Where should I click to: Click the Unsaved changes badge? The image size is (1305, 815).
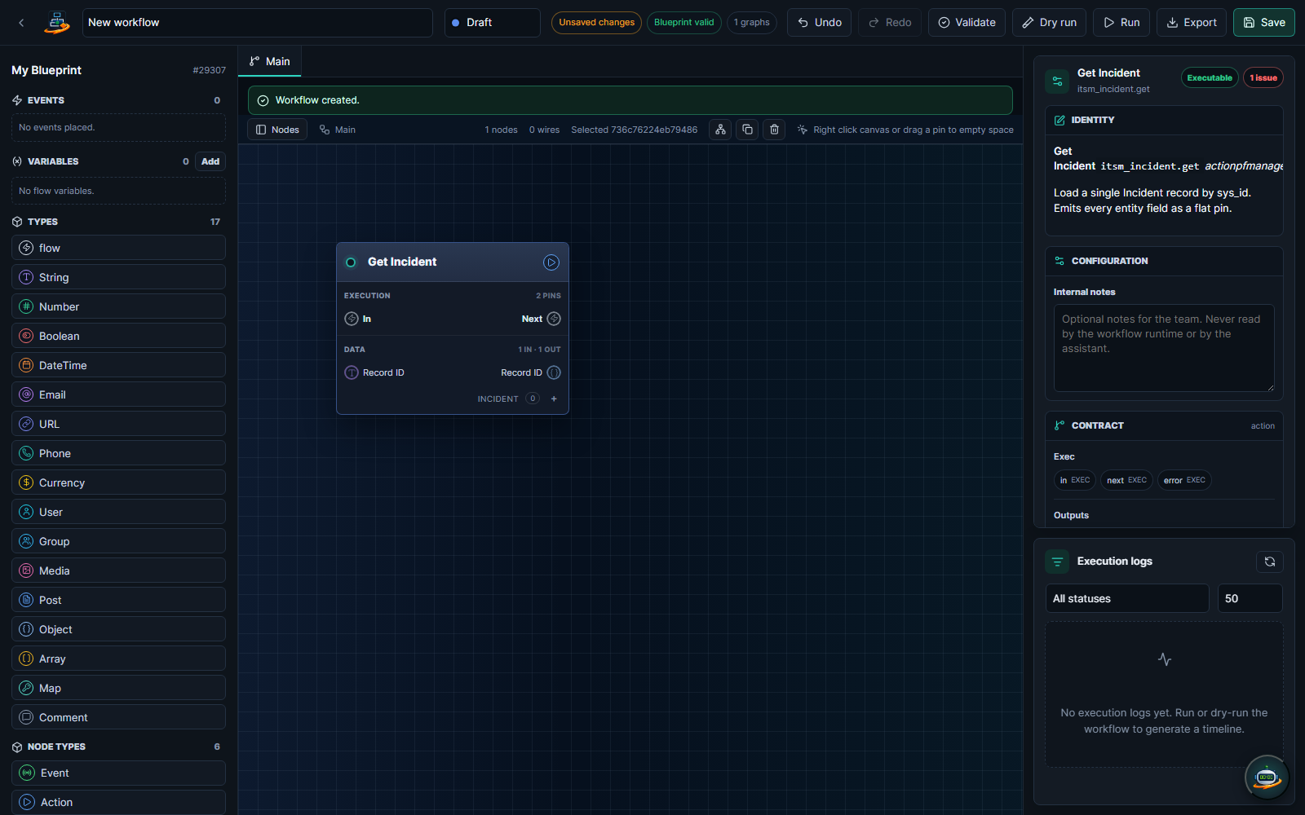[596, 23]
